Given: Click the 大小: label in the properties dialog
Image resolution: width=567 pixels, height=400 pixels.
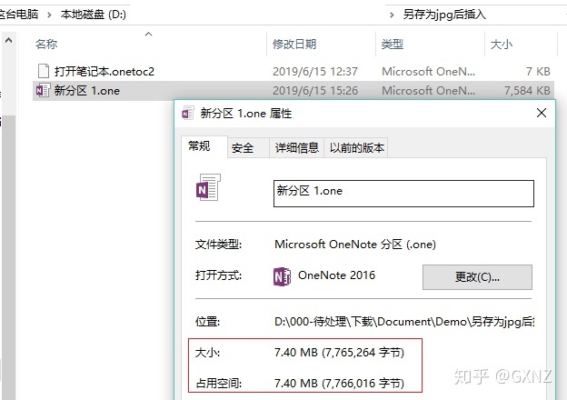Looking at the screenshot, I should [x=207, y=352].
